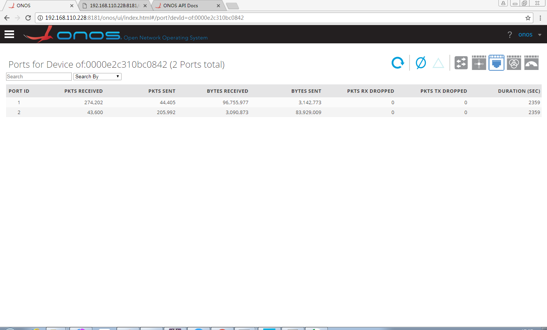This screenshot has width=547, height=330.
Task: Open the ONOS hamburger navigation menu
Action: pos(9,34)
